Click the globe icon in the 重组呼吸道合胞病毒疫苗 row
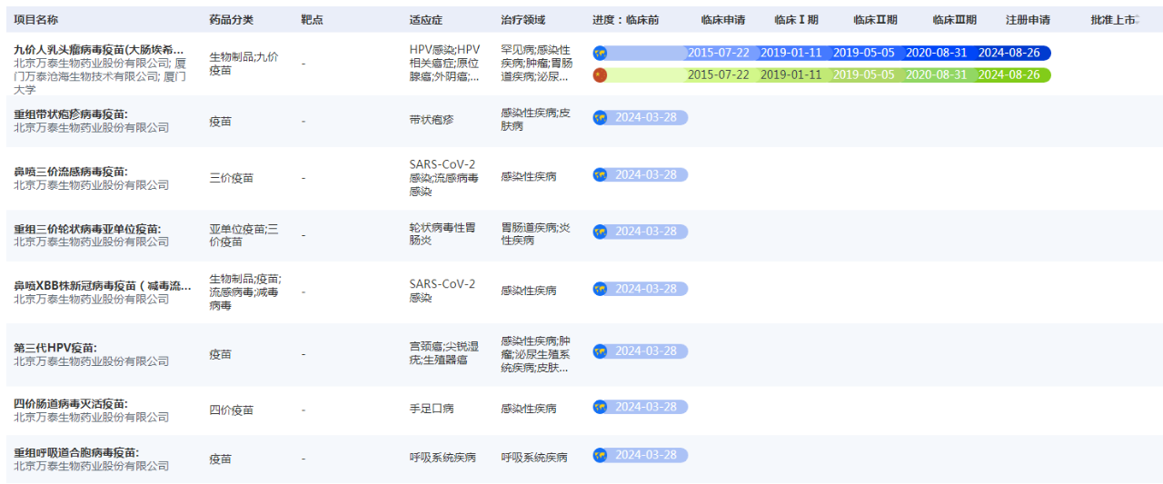The image size is (1163, 484). pos(600,455)
